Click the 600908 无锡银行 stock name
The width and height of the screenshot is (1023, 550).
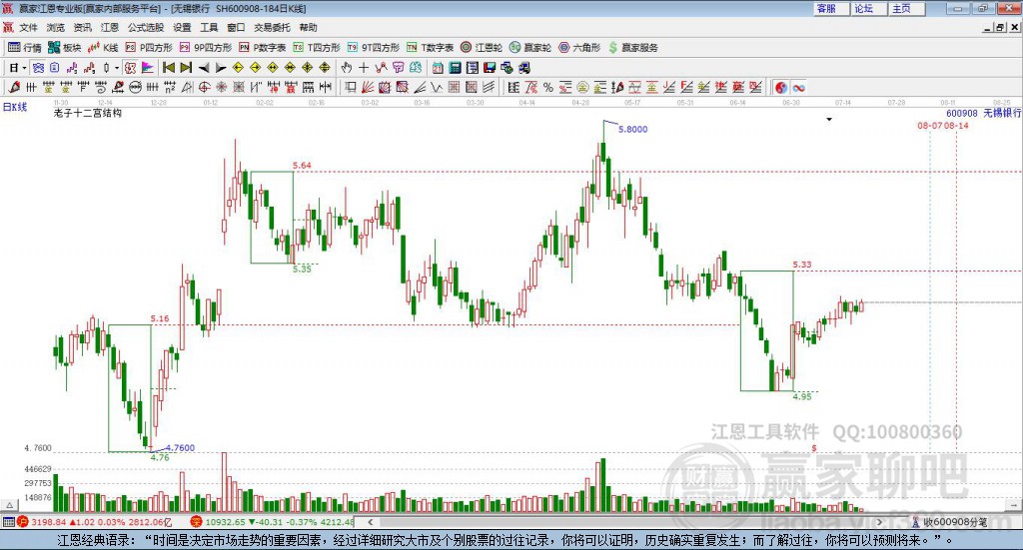(983, 113)
